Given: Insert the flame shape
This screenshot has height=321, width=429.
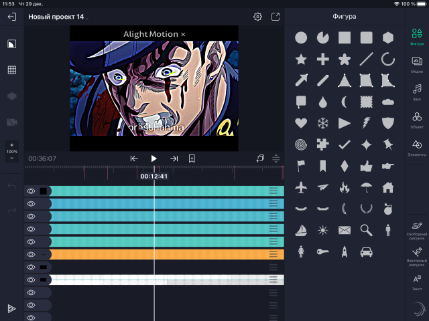Looking at the screenshot, I should click(345, 187).
